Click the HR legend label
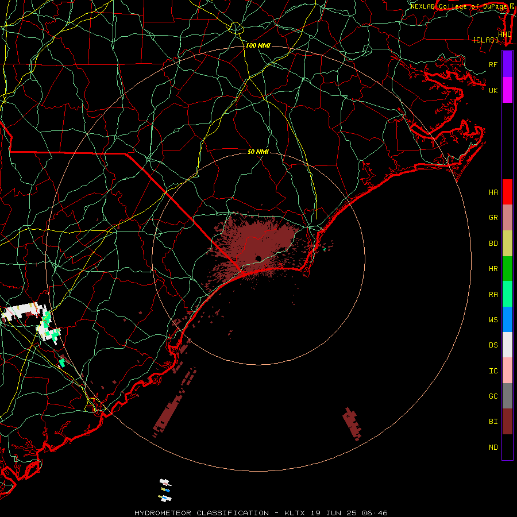 tap(493, 269)
